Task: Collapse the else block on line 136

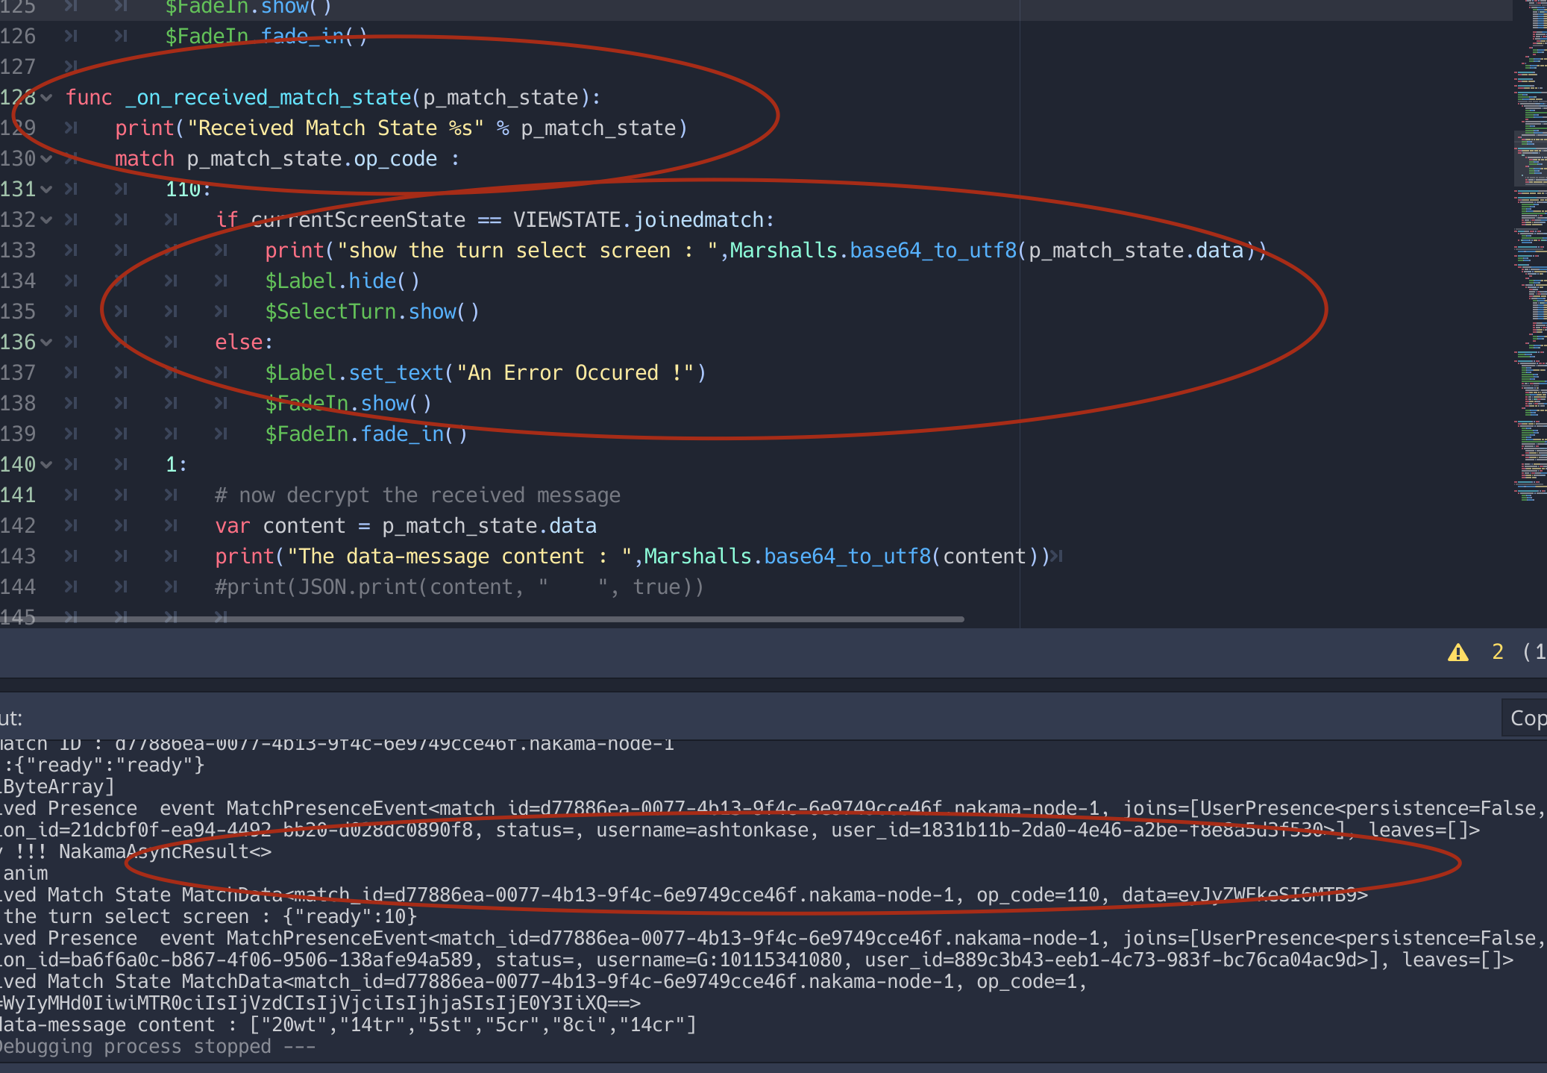Action: [x=46, y=342]
